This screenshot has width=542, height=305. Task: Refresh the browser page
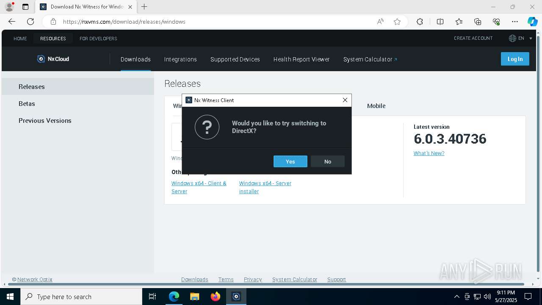coord(30,22)
